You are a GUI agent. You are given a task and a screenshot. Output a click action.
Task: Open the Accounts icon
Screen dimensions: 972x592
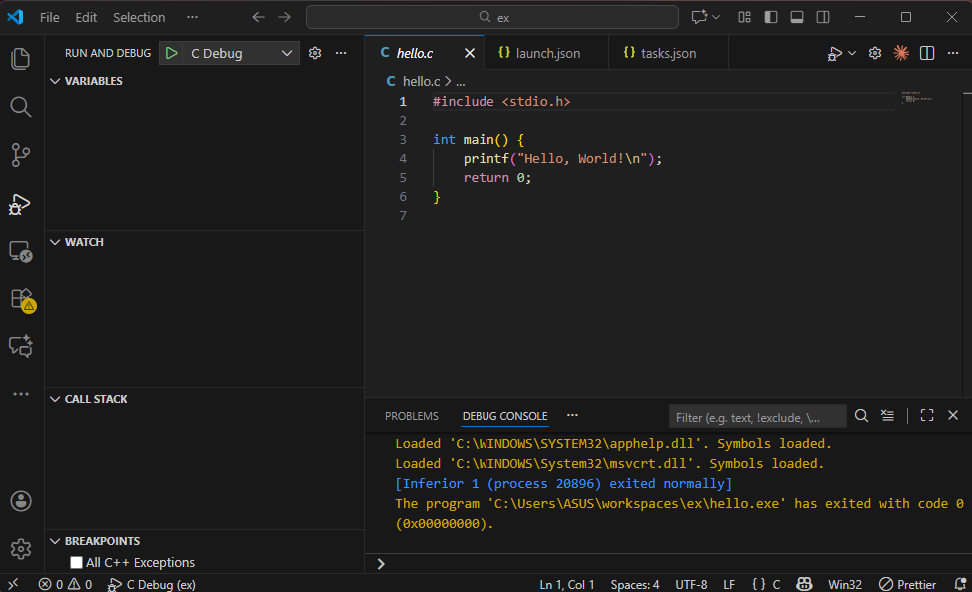click(20, 501)
